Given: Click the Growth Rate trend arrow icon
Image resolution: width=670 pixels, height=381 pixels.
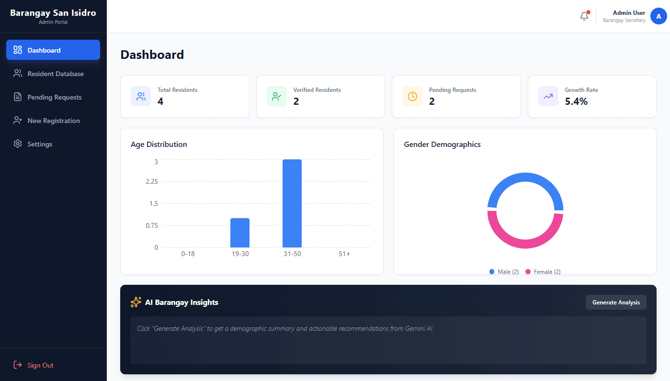Looking at the screenshot, I should click(x=548, y=96).
